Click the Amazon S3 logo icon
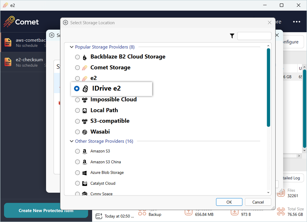The height and width of the screenshot is (222, 307). 85,152
